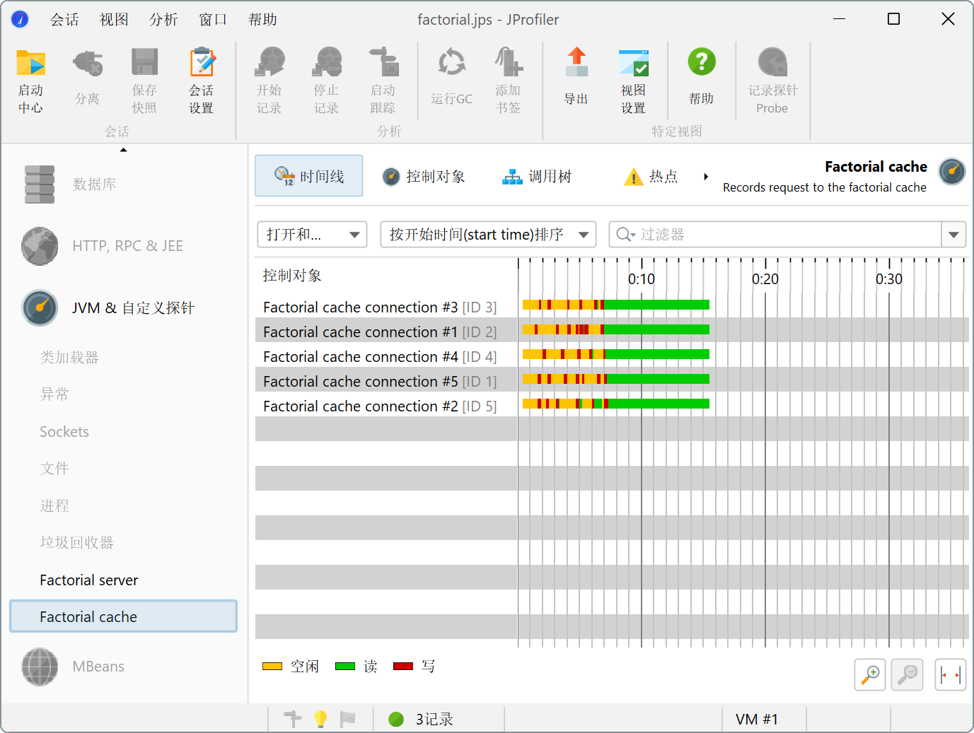
Task: Click the JProfiler application logo icon
Action: tap(20, 19)
